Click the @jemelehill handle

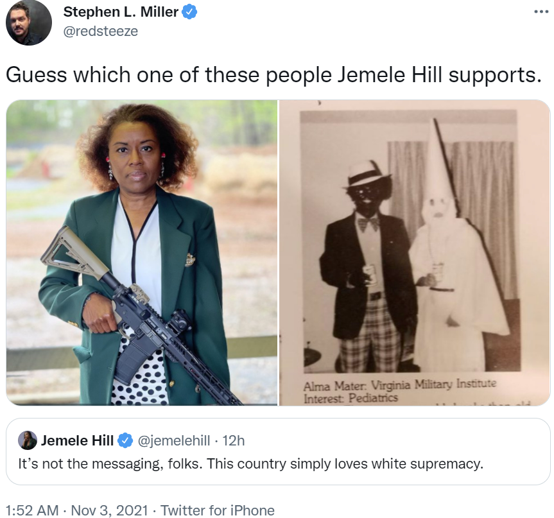coord(173,440)
